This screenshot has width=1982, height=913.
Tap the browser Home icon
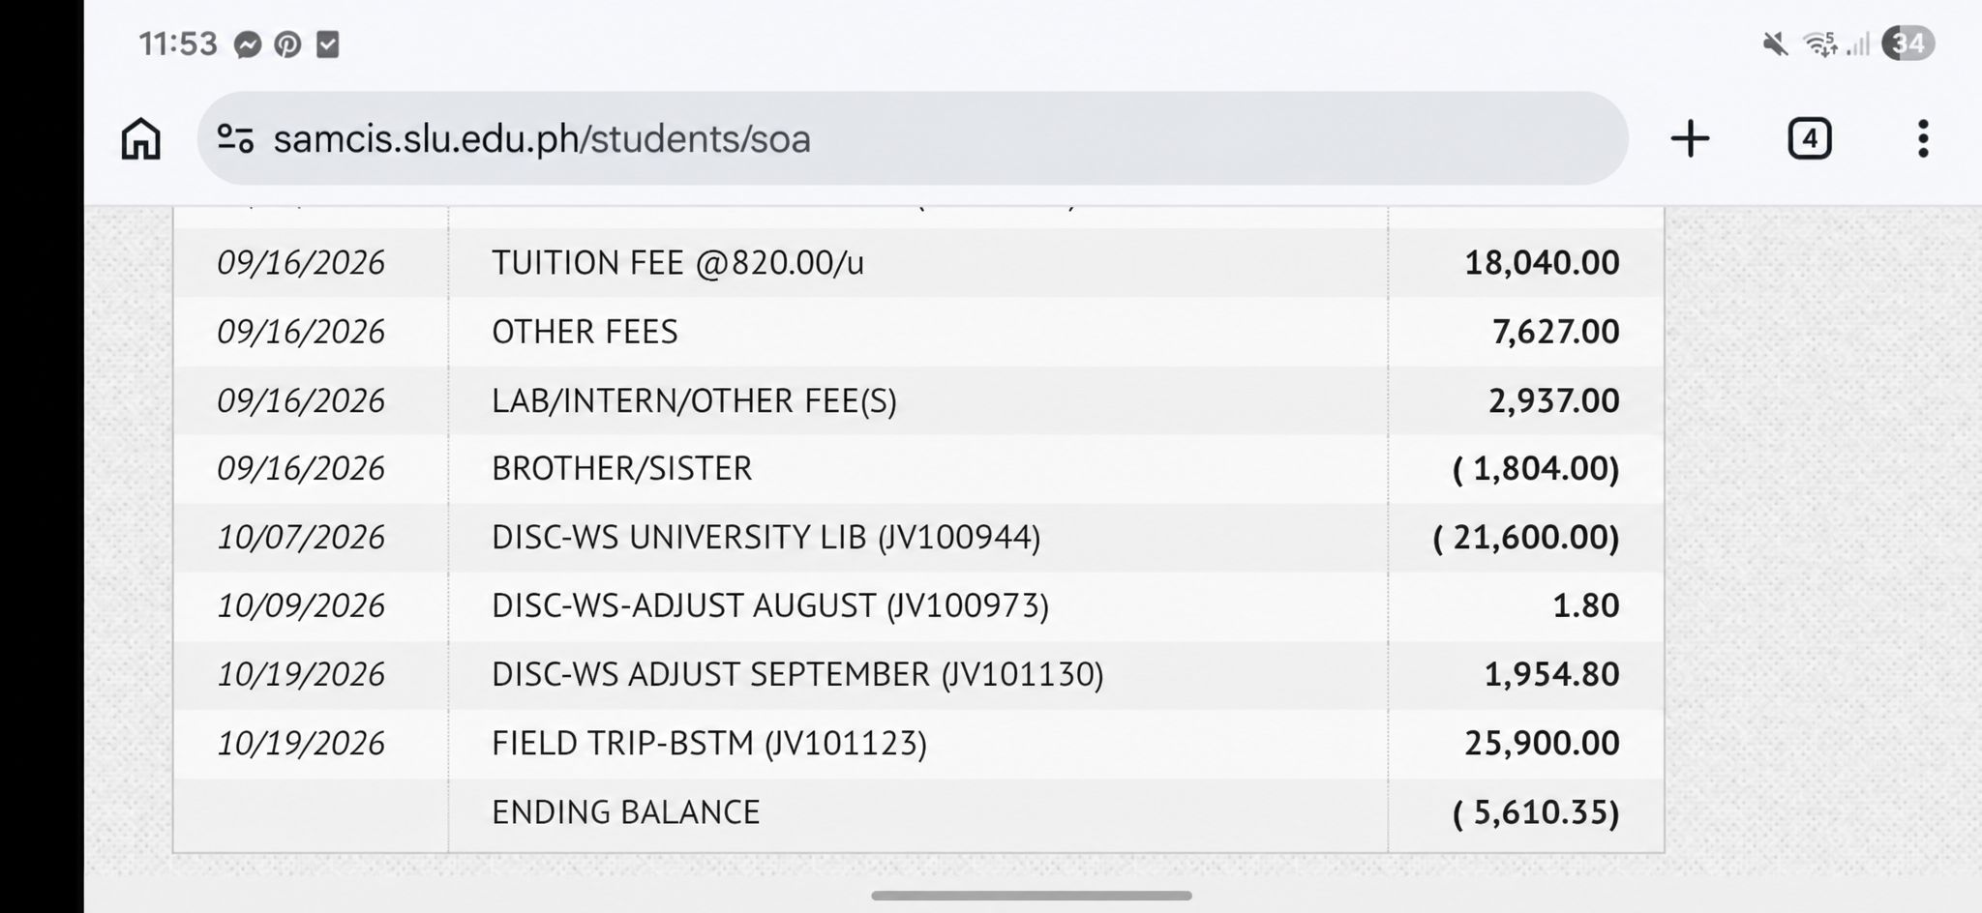[x=141, y=138]
